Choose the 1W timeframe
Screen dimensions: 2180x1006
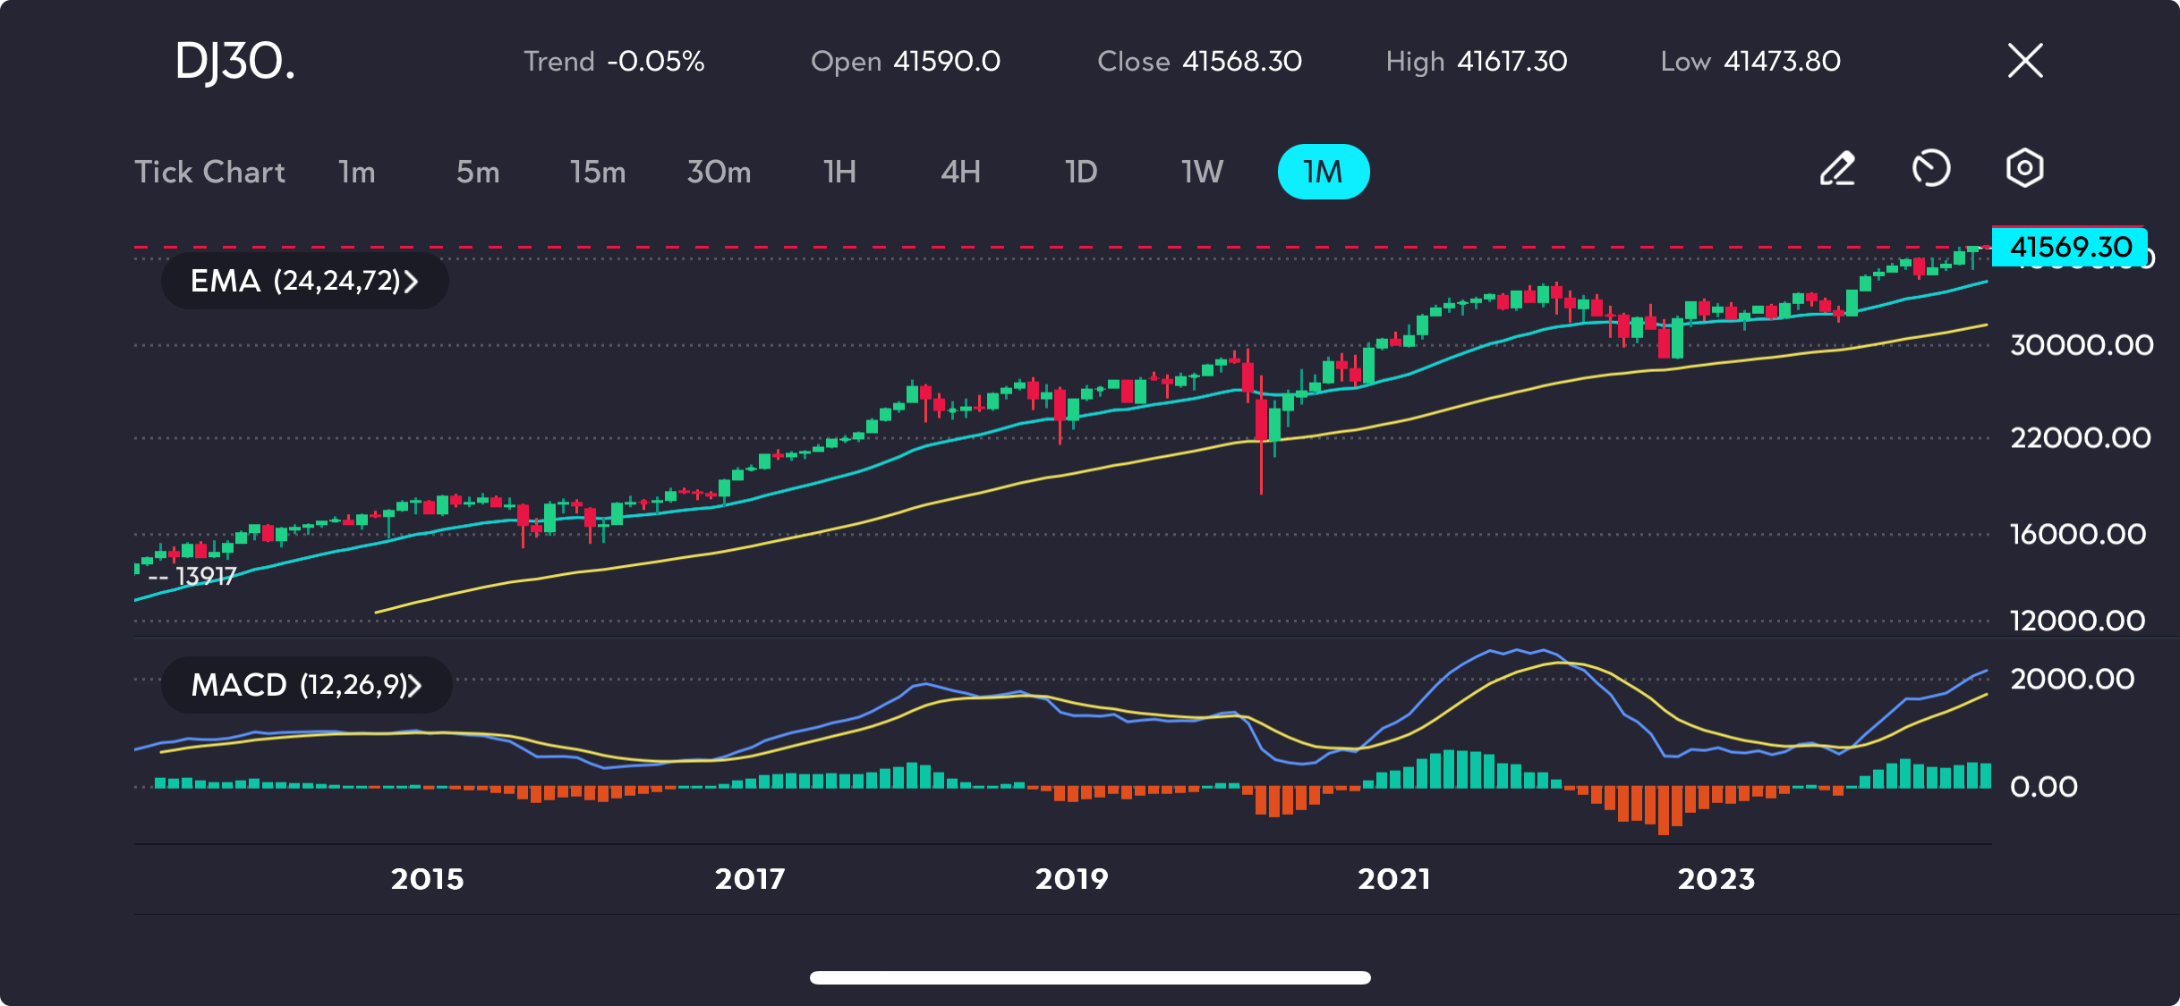click(1202, 172)
